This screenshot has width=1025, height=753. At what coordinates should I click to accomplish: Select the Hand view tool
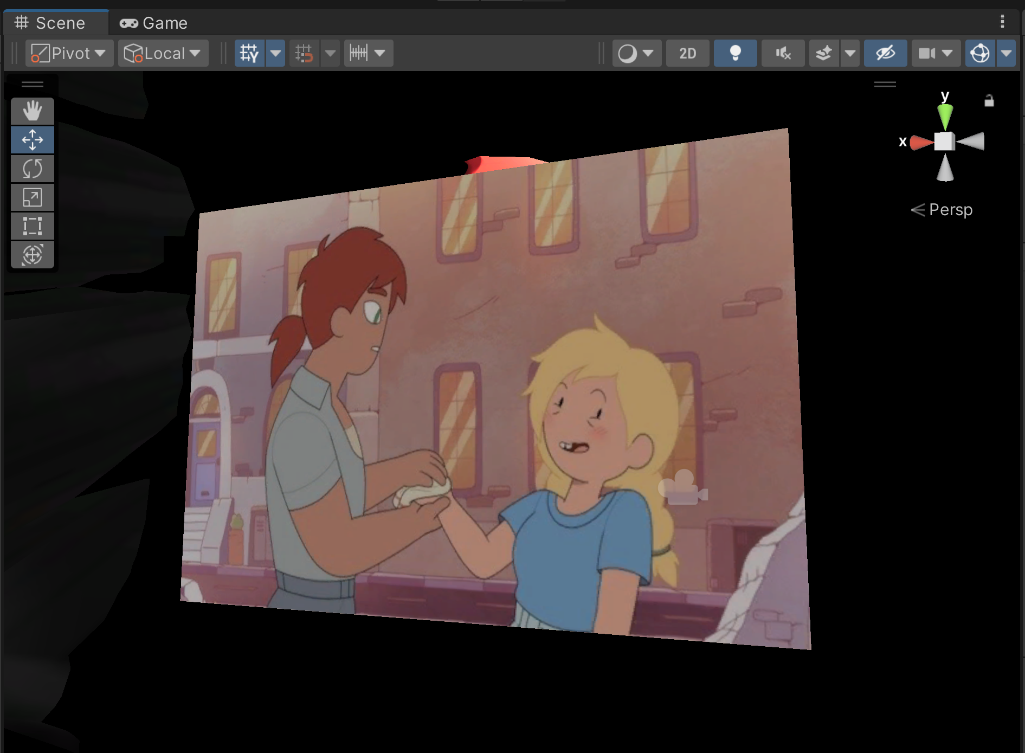coord(33,111)
